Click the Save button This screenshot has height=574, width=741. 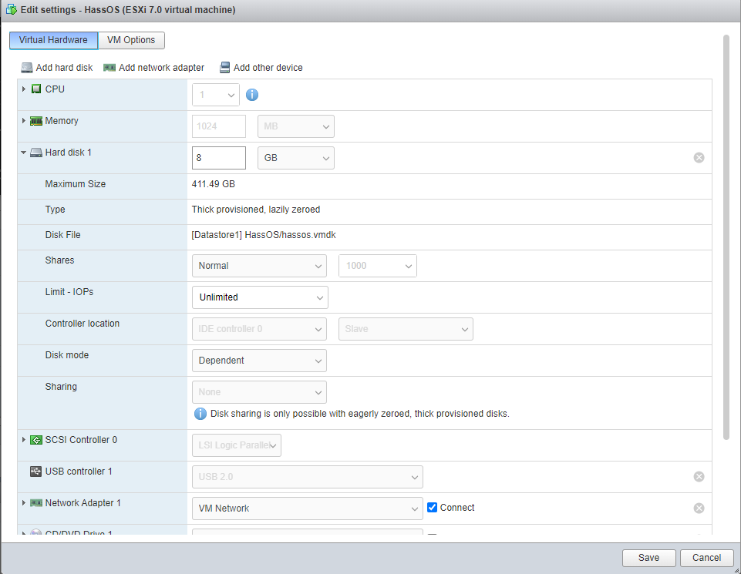tap(648, 558)
